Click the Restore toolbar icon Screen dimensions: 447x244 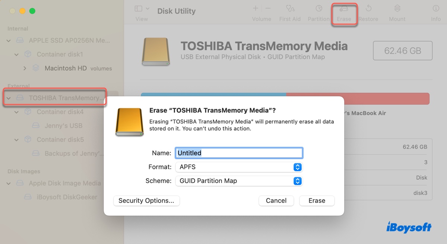point(368,9)
